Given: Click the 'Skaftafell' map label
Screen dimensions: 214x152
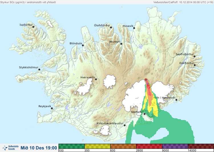Looking at the screenshot, I should pos(137,112).
